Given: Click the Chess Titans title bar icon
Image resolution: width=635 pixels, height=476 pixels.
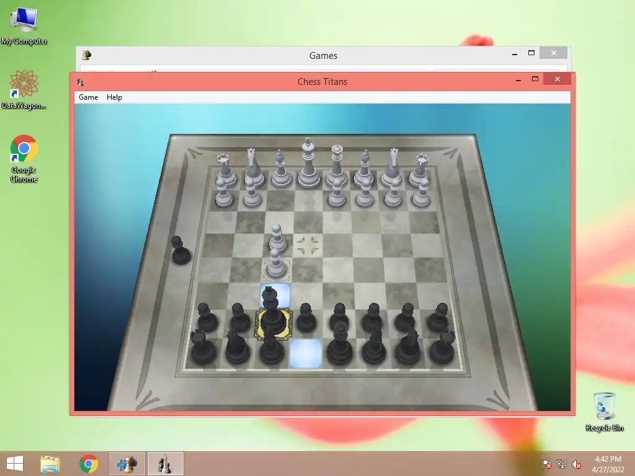Looking at the screenshot, I should 80,82.
